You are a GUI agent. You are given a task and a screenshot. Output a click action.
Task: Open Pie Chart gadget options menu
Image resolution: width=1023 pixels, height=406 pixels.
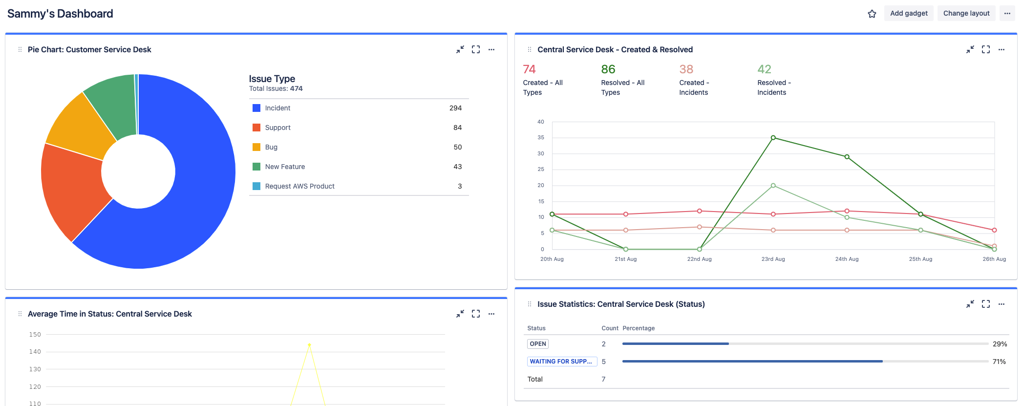click(x=491, y=49)
